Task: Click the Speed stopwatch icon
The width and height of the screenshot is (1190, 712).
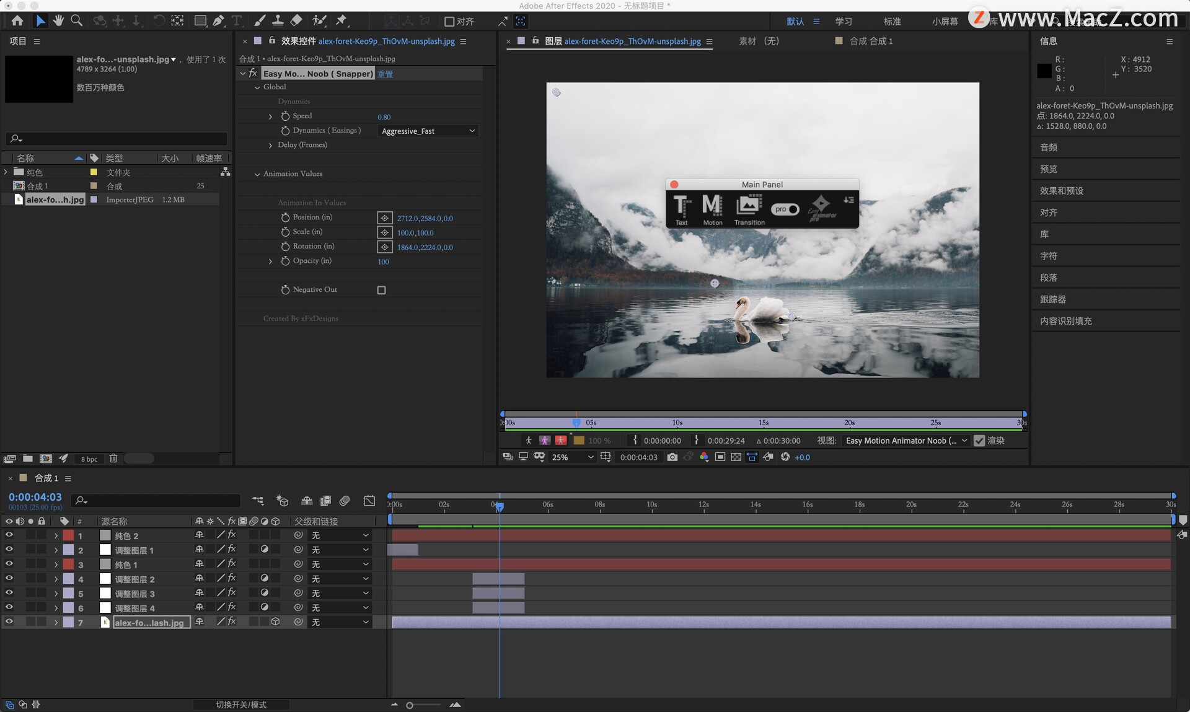Action: pos(285,116)
